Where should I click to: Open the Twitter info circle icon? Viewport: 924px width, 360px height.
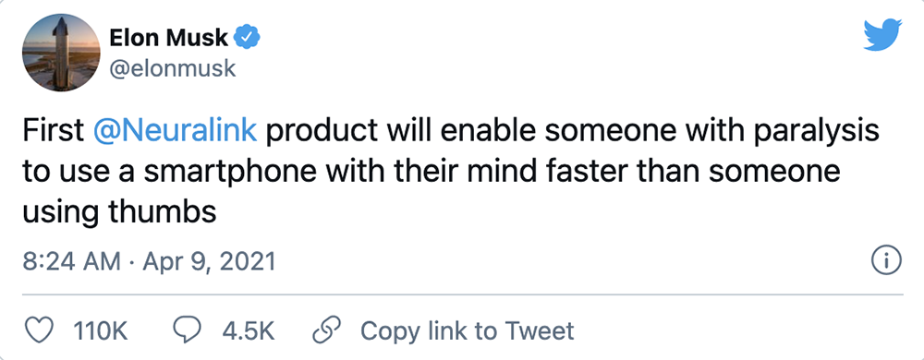(886, 260)
